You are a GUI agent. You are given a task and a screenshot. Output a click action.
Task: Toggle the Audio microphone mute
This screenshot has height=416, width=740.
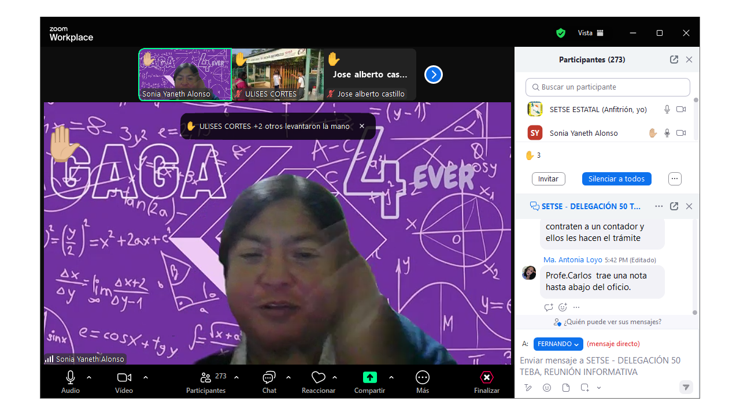point(71,378)
